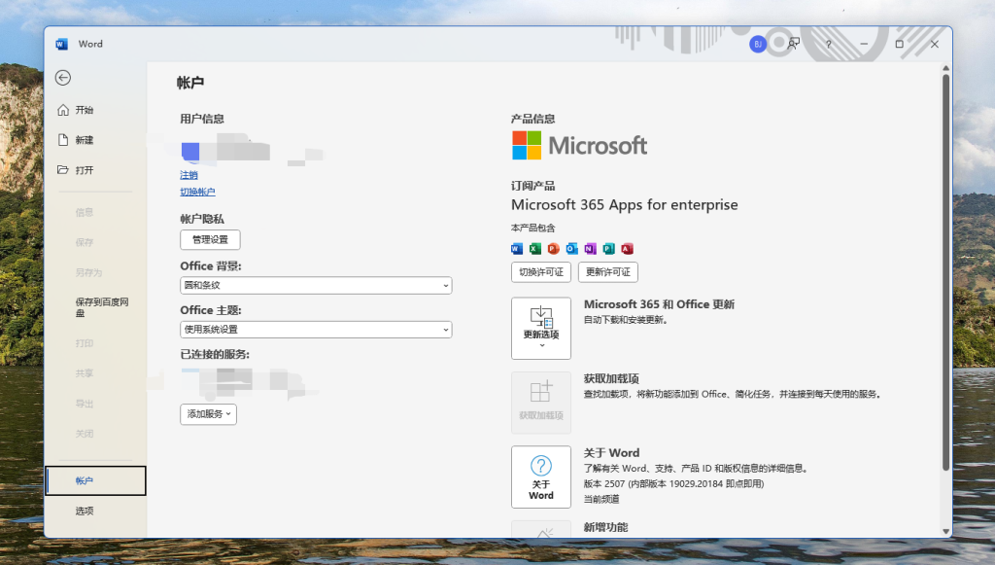Open the Office 背景 dropdown
Image resolution: width=995 pixels, height=565 pixels.
pyautogui.click(x=316, y=286)
